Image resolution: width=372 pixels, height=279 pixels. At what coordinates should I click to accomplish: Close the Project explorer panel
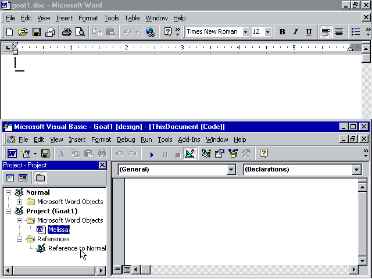[102, 165]
